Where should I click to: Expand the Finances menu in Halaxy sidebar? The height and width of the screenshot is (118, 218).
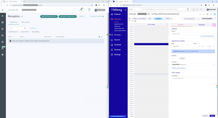click(x=119, y=35)
